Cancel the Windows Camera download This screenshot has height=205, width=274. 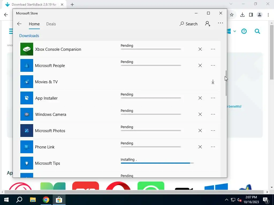(x=200, y=114)
